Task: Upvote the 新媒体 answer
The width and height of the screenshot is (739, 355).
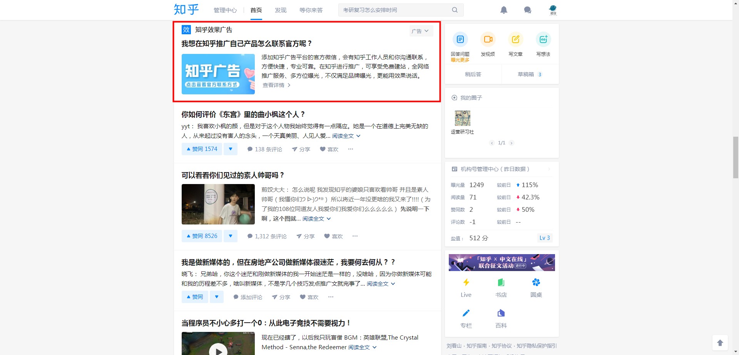Action: click(195, 297)
